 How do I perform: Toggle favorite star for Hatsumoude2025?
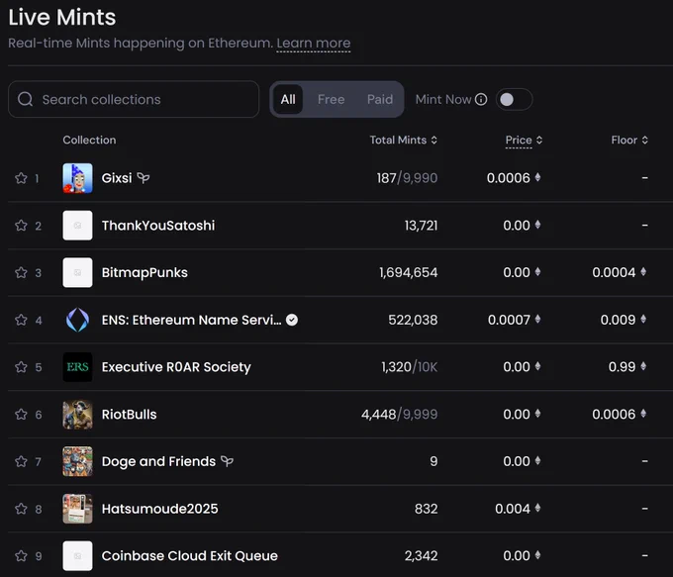[21, 509]
